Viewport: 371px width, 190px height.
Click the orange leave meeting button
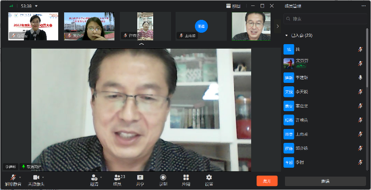[267, 181]
